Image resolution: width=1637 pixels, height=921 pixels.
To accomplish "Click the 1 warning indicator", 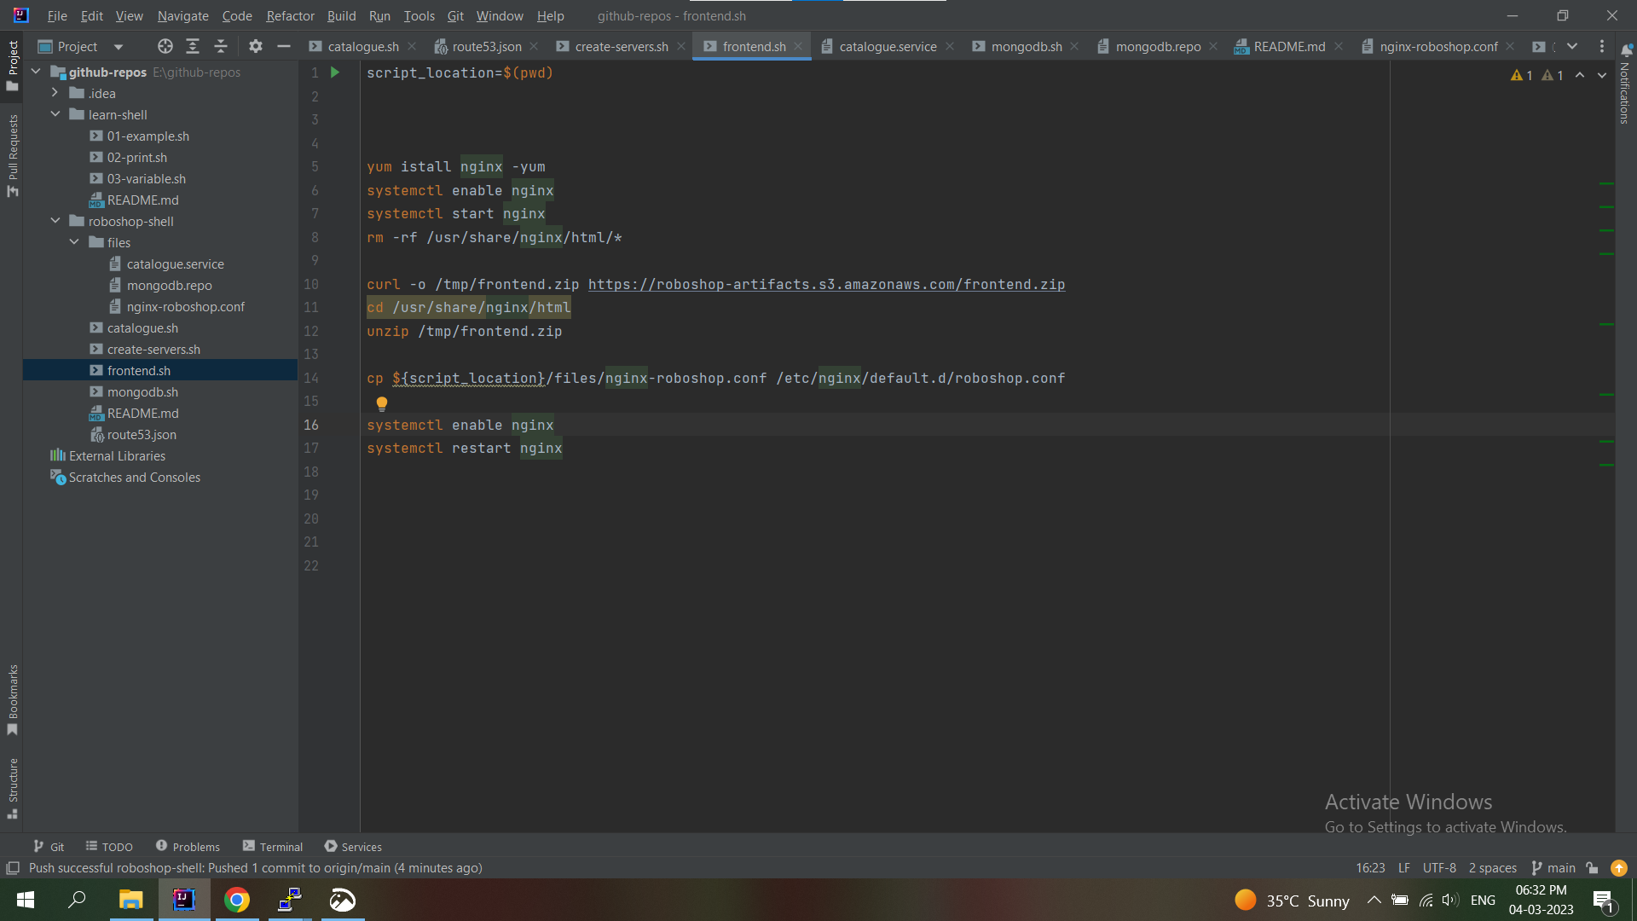I will pos(1521,75).
